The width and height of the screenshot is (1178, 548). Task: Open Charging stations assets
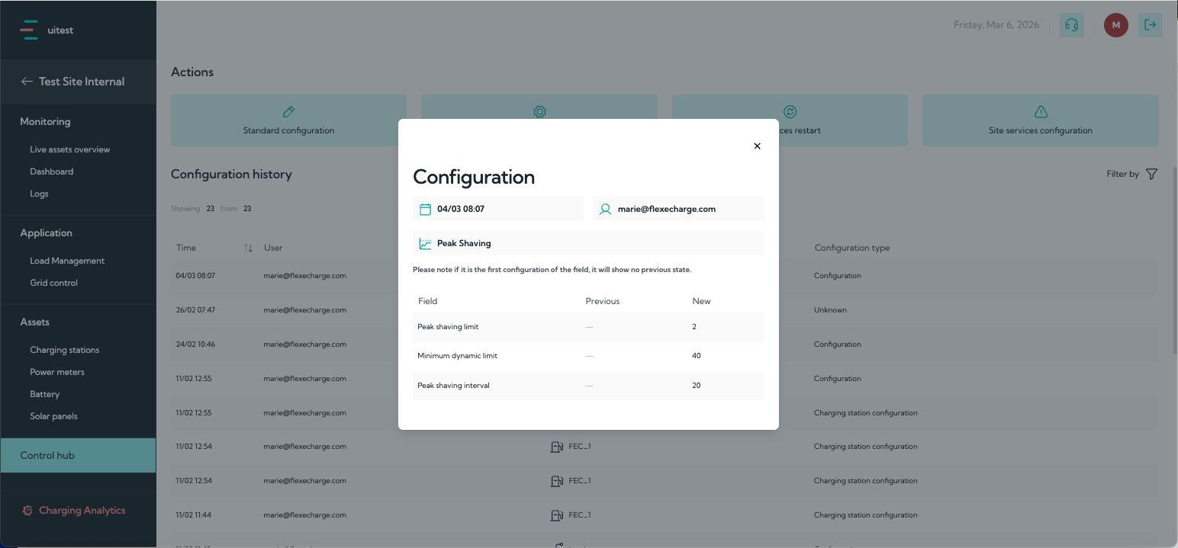[x=65, y=350]
